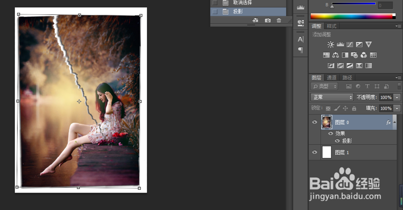Screen dimensions: 403x210
Task: Click the 填充 100% value field
Action: (x=386, y=108)
